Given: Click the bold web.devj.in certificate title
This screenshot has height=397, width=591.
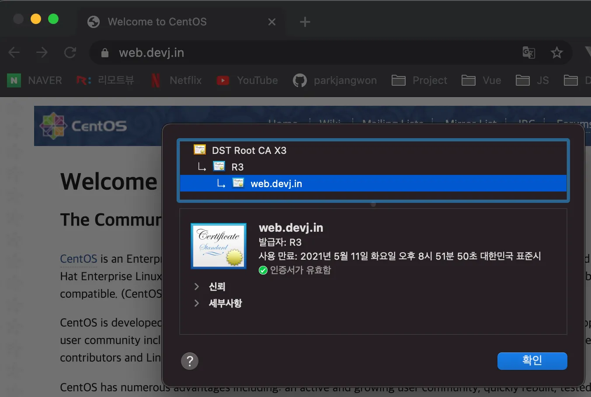Looking at the screenshot, I should coord(291,228).
